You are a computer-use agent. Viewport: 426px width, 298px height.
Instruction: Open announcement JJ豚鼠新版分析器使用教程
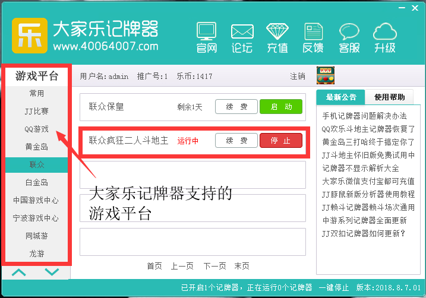[x=368, y=194]
